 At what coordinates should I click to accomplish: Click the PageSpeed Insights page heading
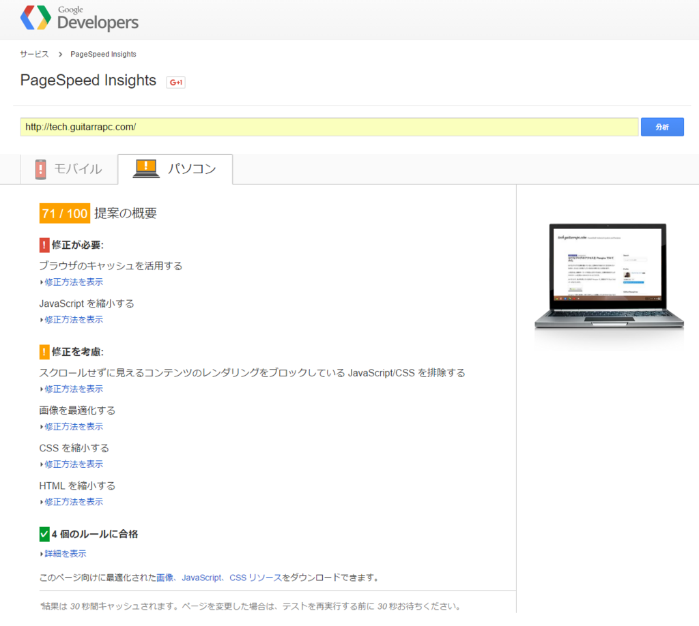[88, 80]
